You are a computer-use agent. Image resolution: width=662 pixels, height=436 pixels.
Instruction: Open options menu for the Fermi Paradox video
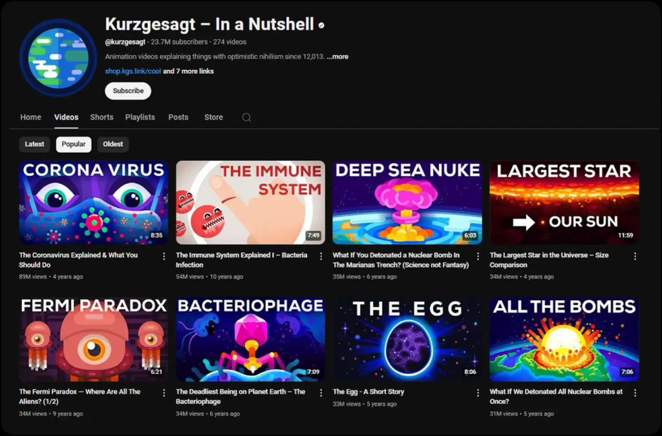(164, 393)
